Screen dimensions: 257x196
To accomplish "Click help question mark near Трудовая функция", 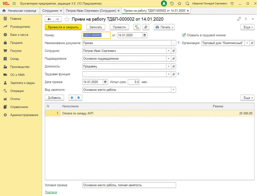I will click(x=178, y=74).
